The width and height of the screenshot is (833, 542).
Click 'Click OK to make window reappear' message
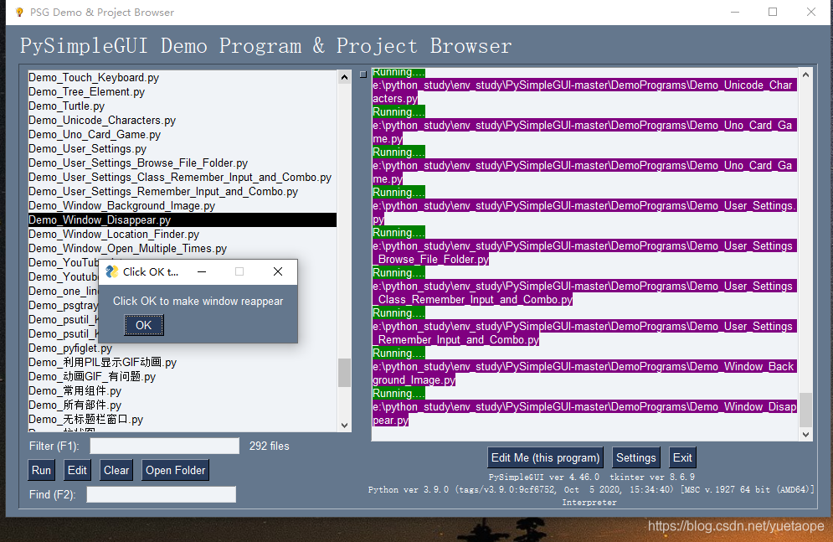click(198, 302)
